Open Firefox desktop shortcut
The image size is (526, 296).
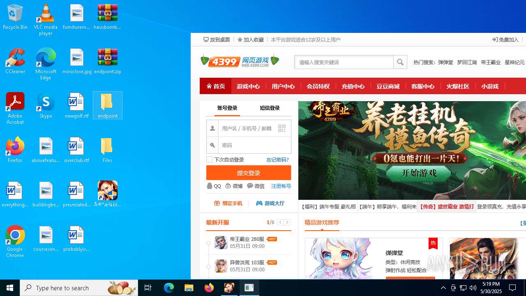point(15,150)
